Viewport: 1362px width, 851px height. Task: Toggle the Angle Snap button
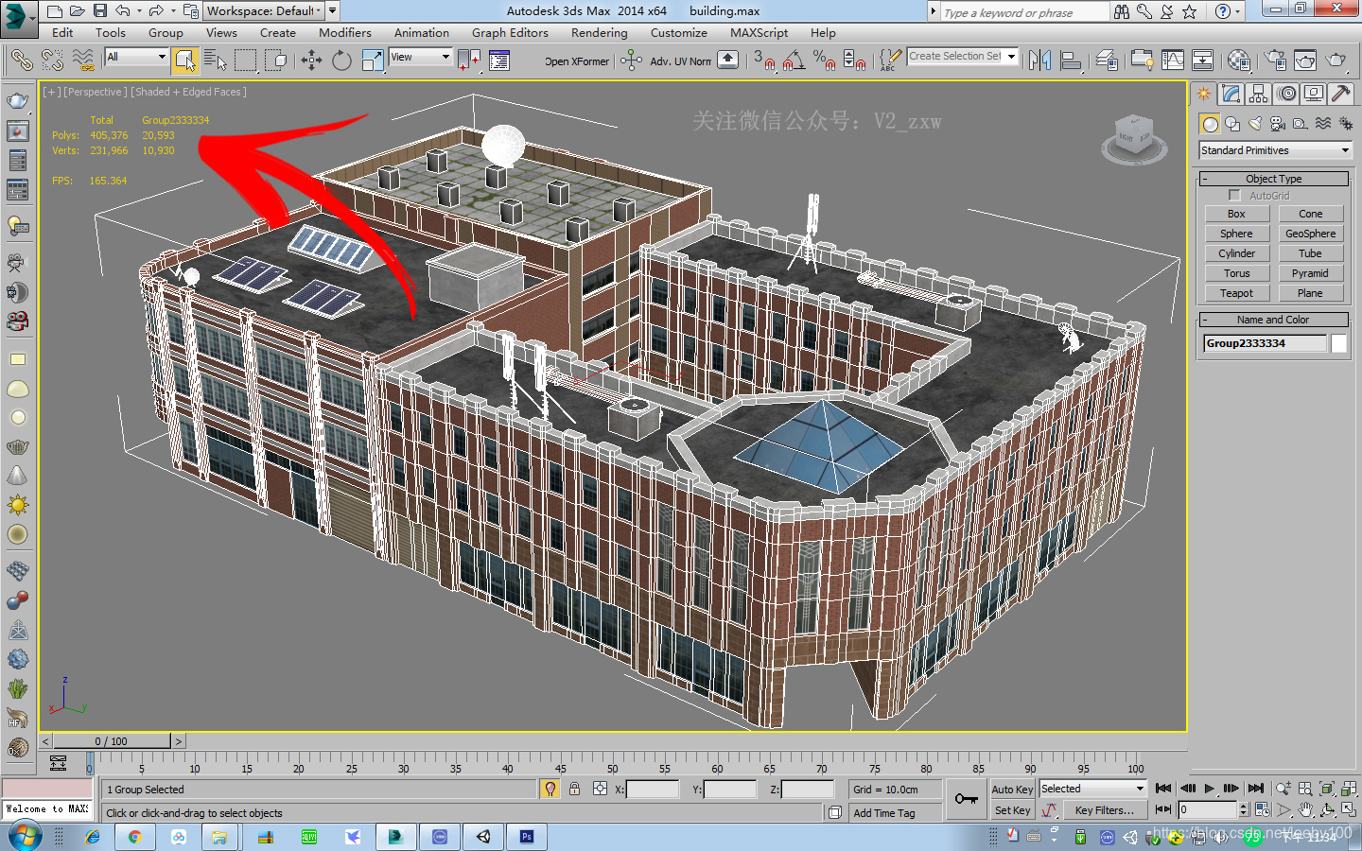tap(794, 61)
